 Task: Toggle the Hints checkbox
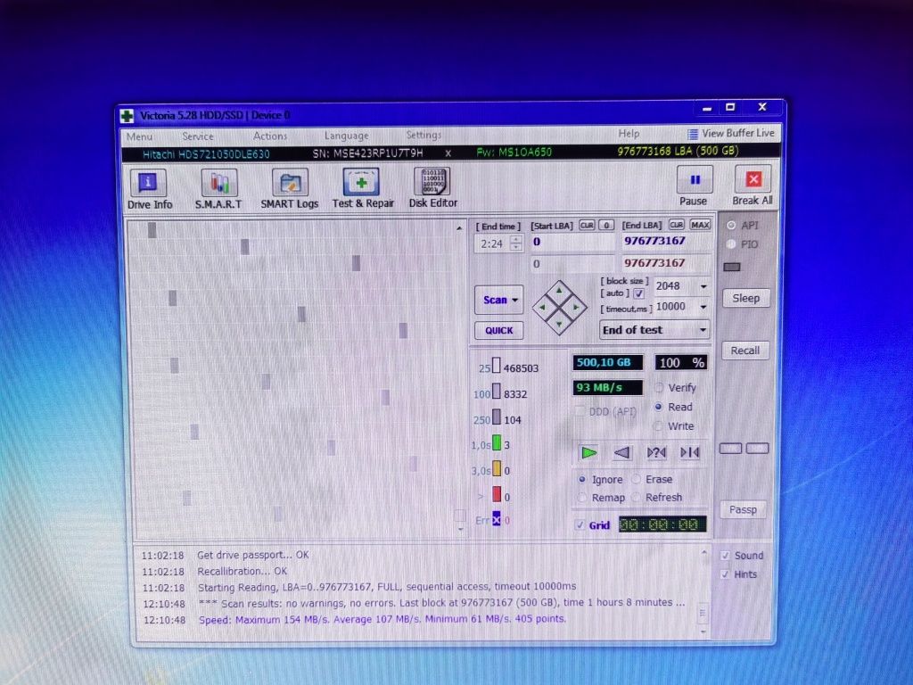[x=725, y=574]
